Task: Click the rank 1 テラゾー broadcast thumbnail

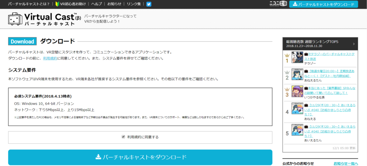Action: (297, 57)
